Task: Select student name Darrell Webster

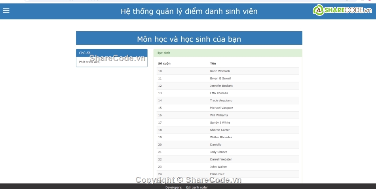Action: tap(221, 159)
